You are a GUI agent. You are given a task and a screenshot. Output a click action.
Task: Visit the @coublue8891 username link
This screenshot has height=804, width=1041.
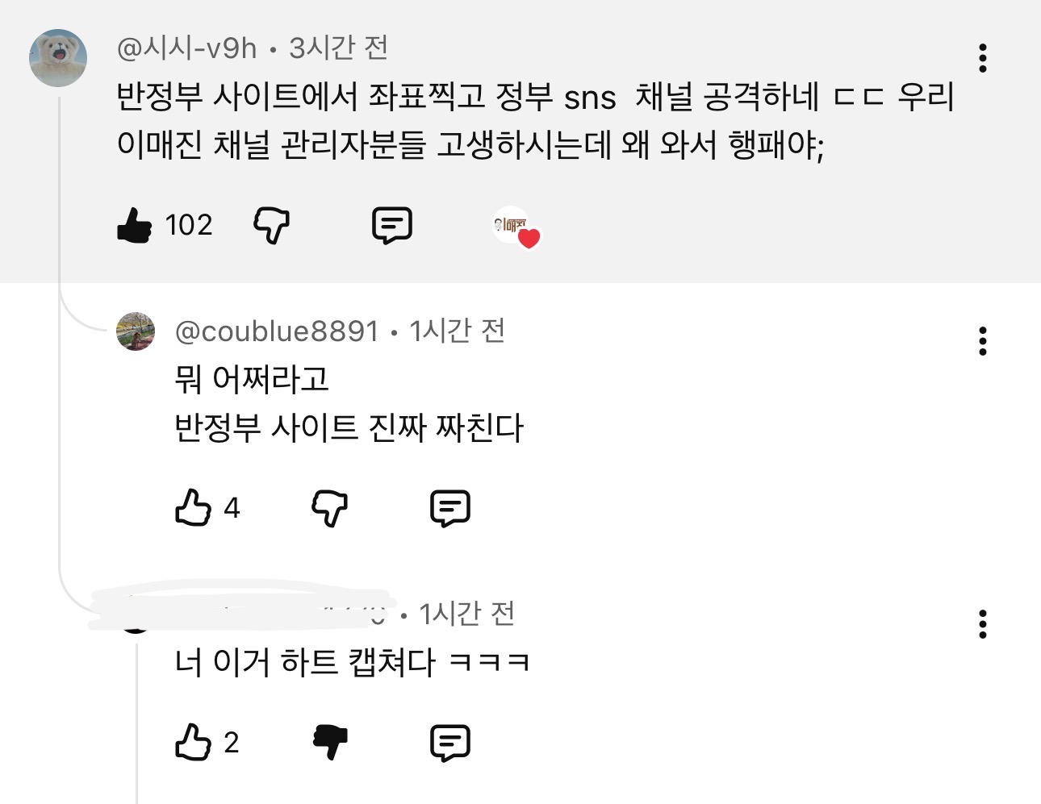coord(277,331)
